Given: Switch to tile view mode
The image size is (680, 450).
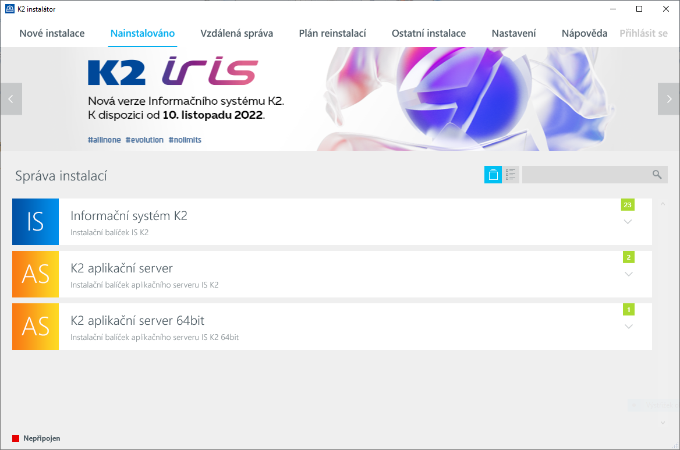Looking at the screenshot, I should coord(493,175).
